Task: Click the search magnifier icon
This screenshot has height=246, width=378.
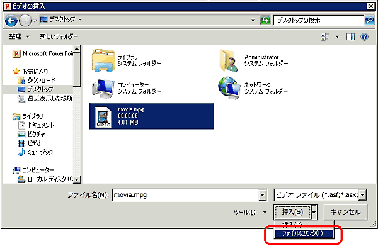Action: 369,20
